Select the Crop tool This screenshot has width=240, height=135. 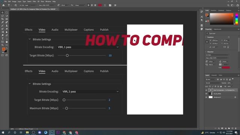pos(3,19)
